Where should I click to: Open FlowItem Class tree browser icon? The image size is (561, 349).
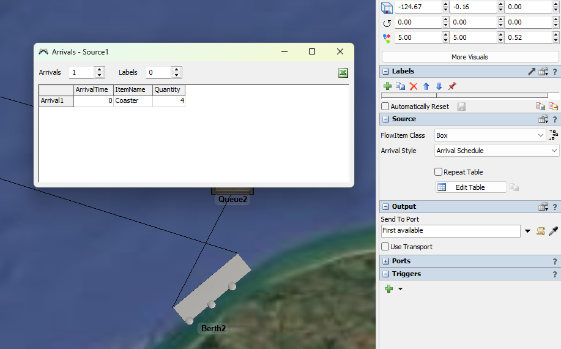click(x=554, y=135)
